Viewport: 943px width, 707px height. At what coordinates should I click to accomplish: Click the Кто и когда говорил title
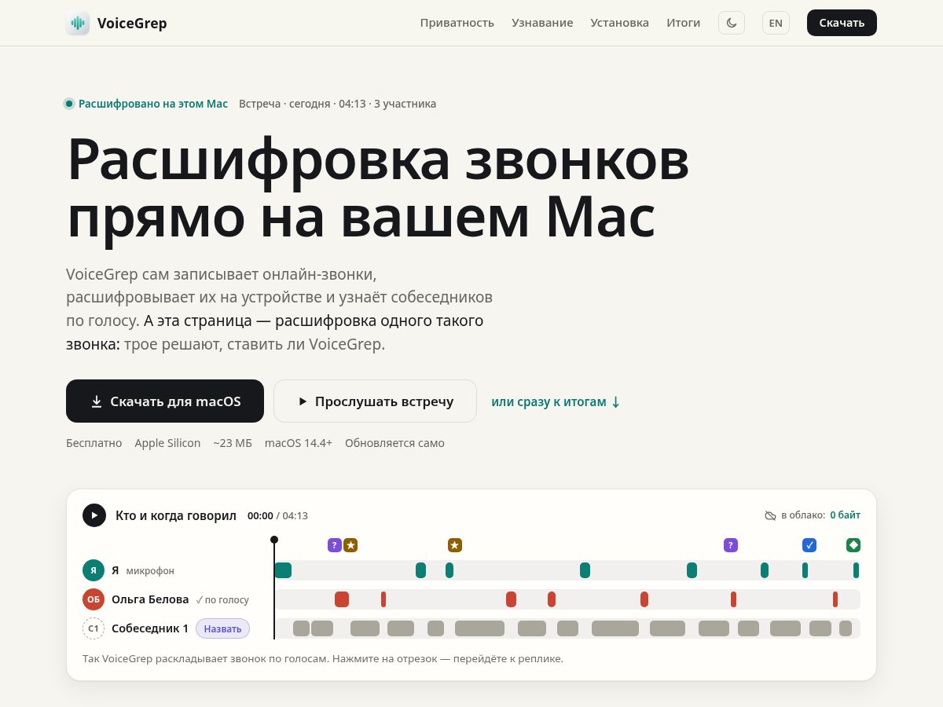[176, 515]
